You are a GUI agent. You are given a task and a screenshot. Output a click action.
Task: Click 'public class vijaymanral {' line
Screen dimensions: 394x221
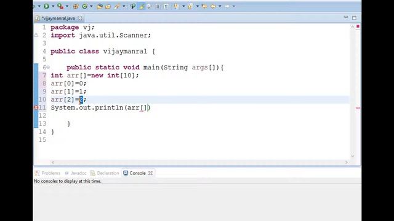[x=103, y=52]
